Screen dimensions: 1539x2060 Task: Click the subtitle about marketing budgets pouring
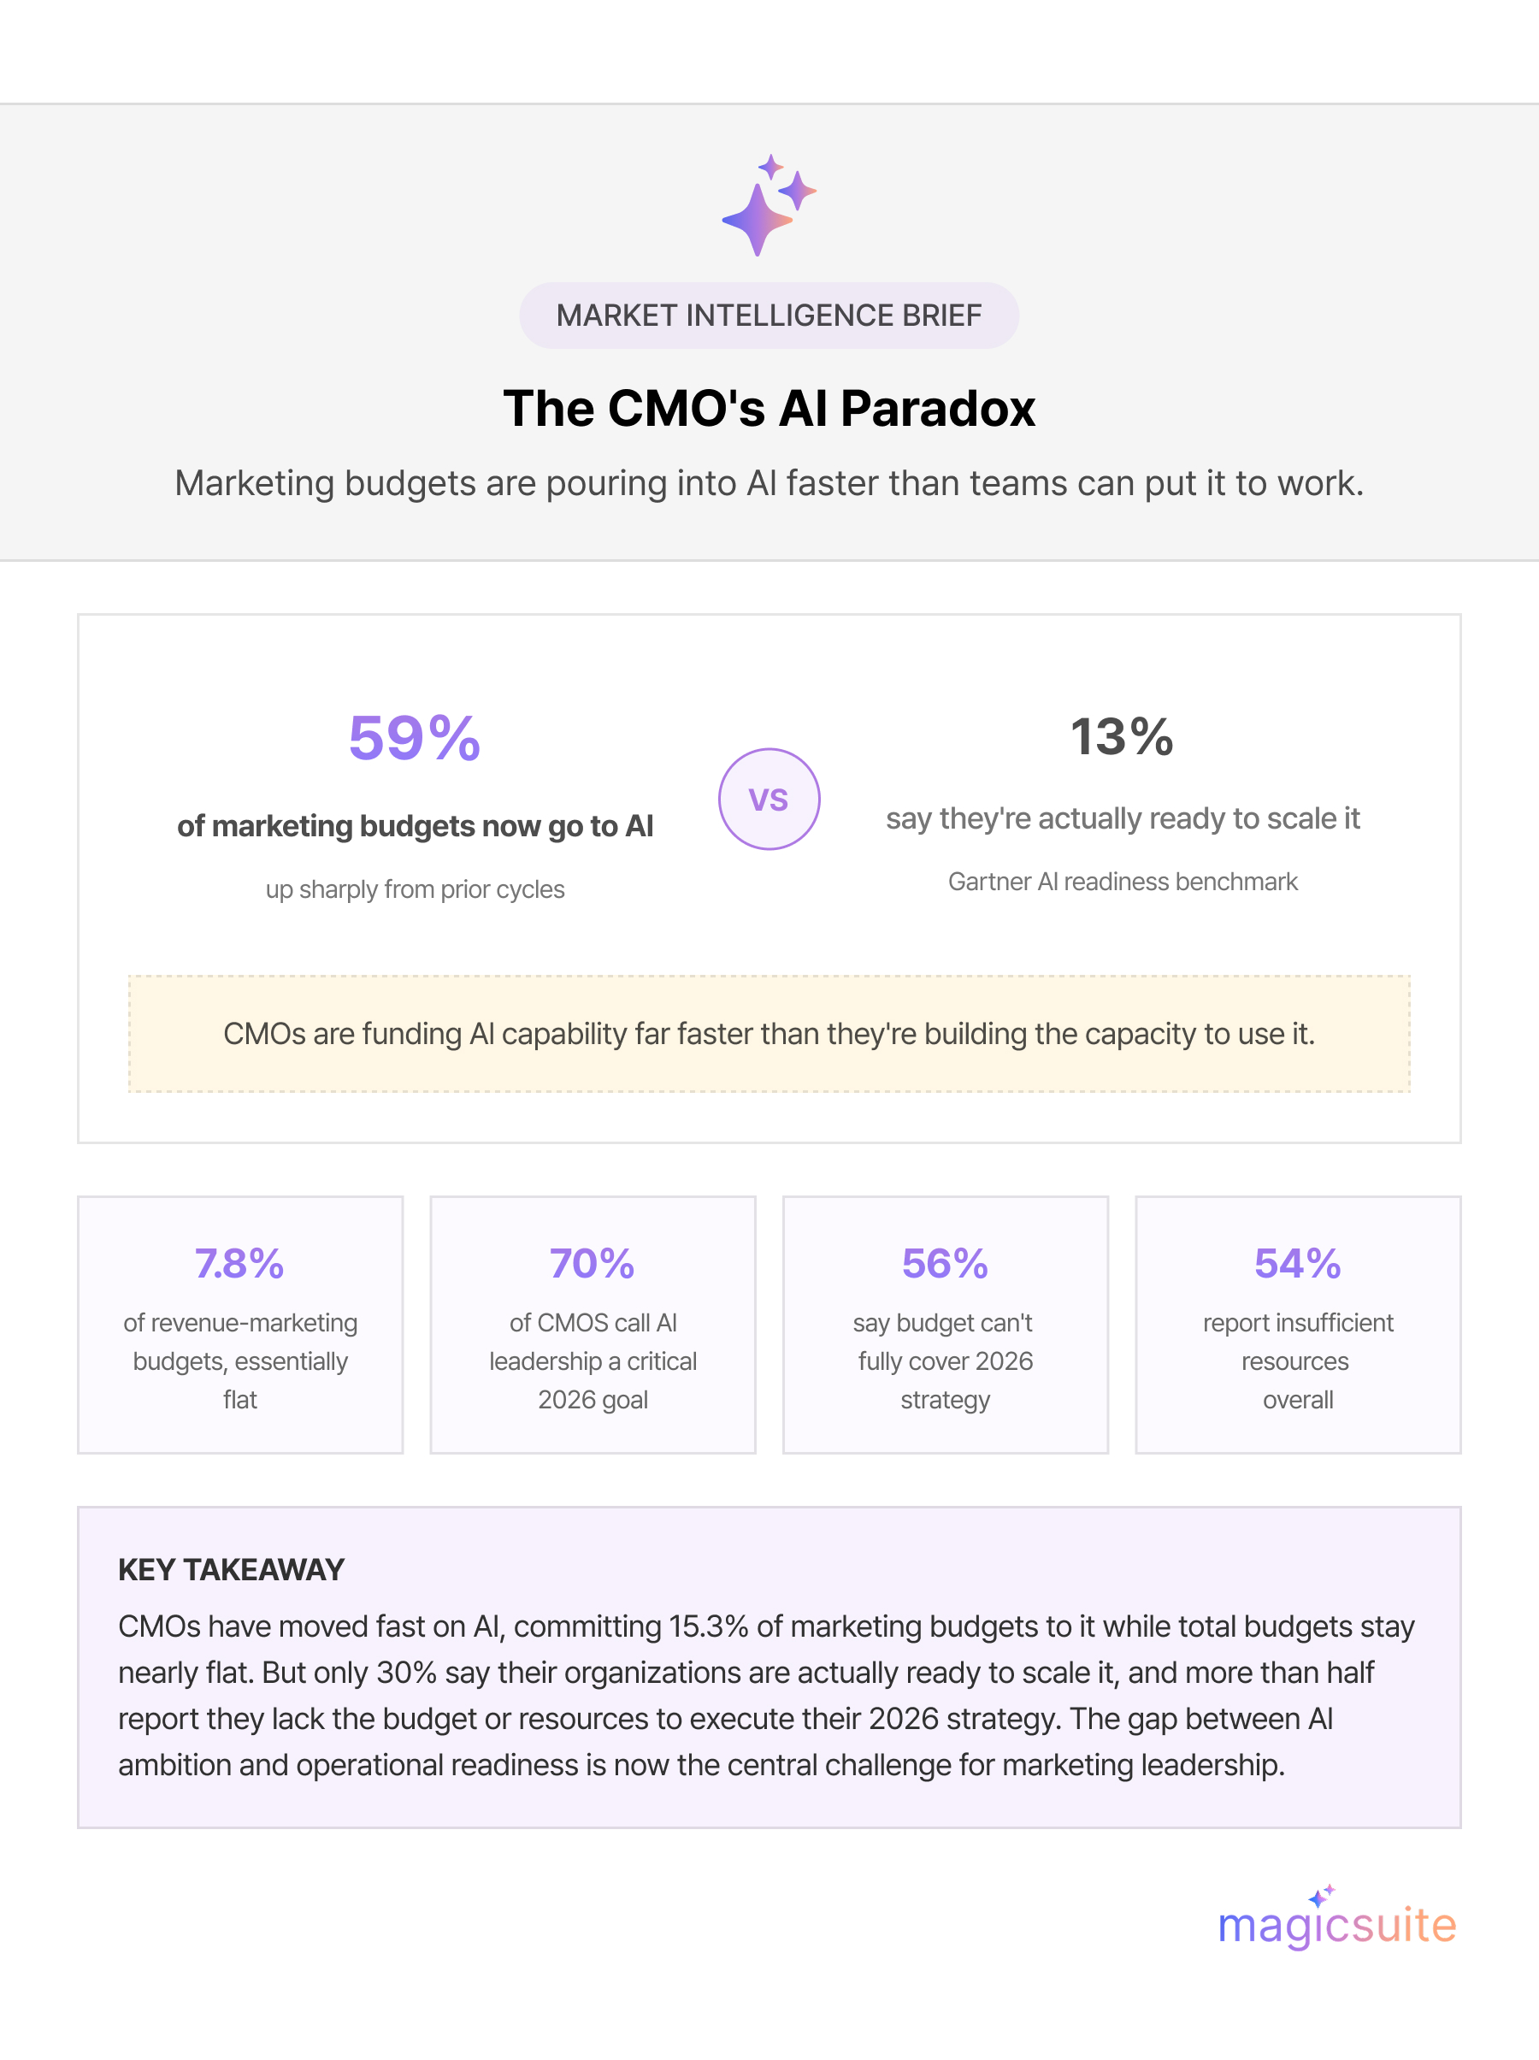coord(769,483)
